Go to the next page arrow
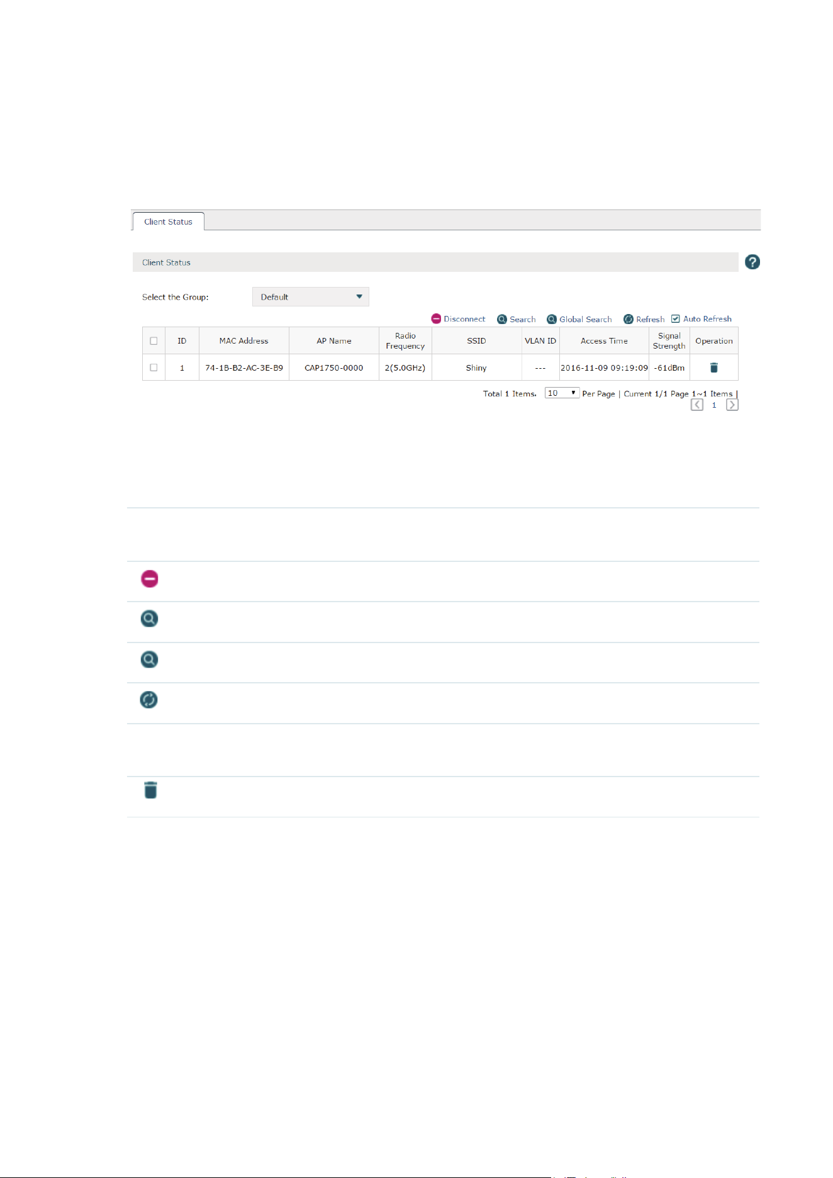This screenshot has width=833, height=1178. [732, 405]
